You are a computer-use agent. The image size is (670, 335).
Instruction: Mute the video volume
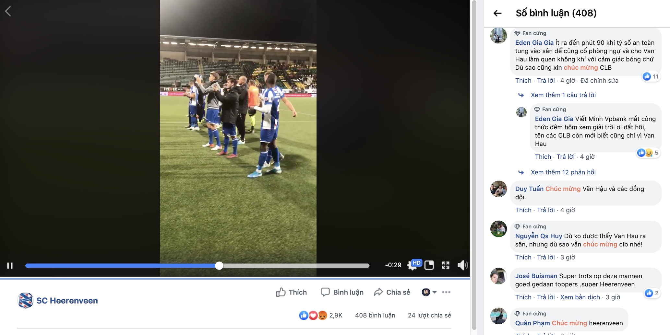coord(462,265)
